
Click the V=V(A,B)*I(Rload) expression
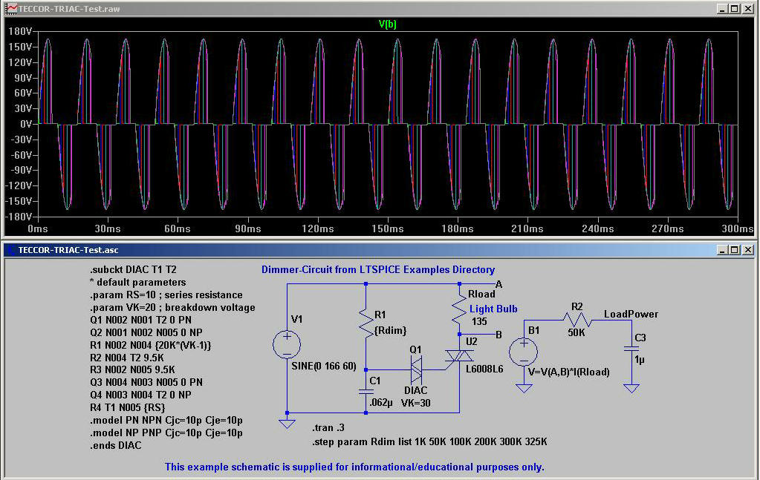[568, 372]
